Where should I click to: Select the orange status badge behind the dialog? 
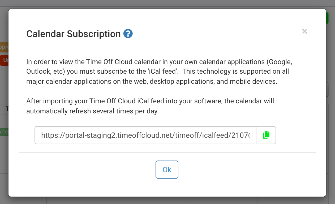point(4,47)
